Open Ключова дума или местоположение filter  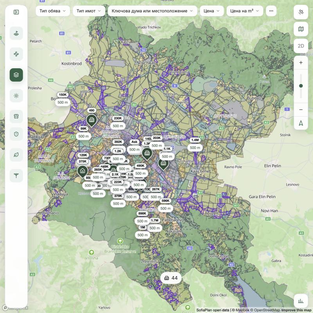click(x=152, y=11)
